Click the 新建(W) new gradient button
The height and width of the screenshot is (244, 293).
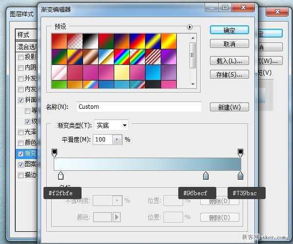coord(229,107)
